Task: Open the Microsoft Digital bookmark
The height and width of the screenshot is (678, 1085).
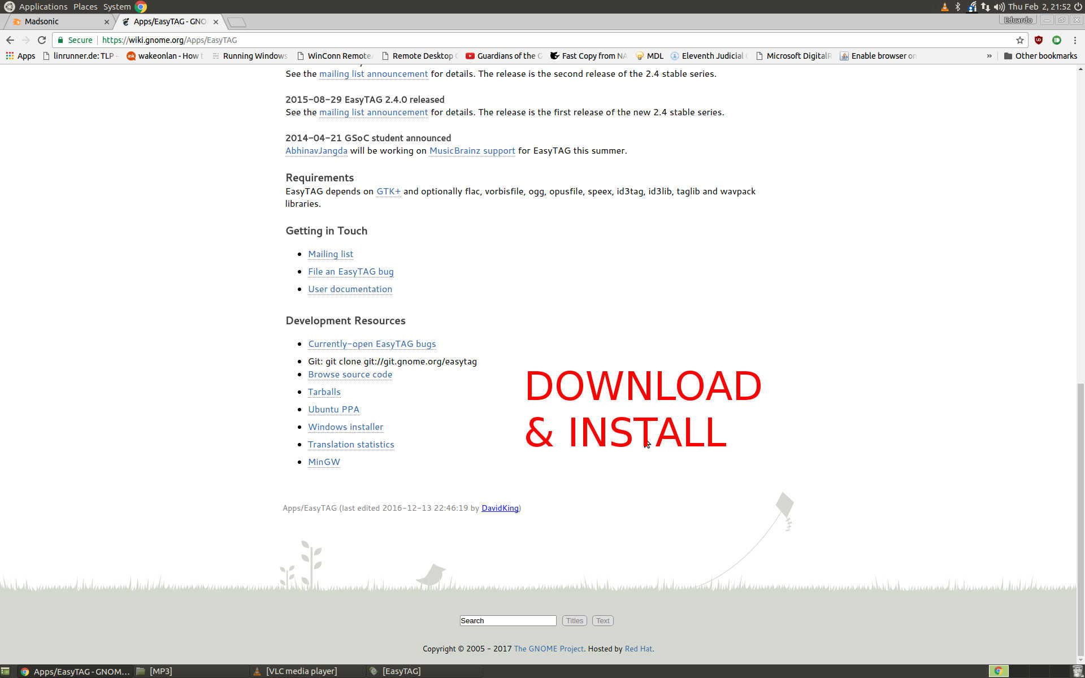Action: tap(793, 56)
